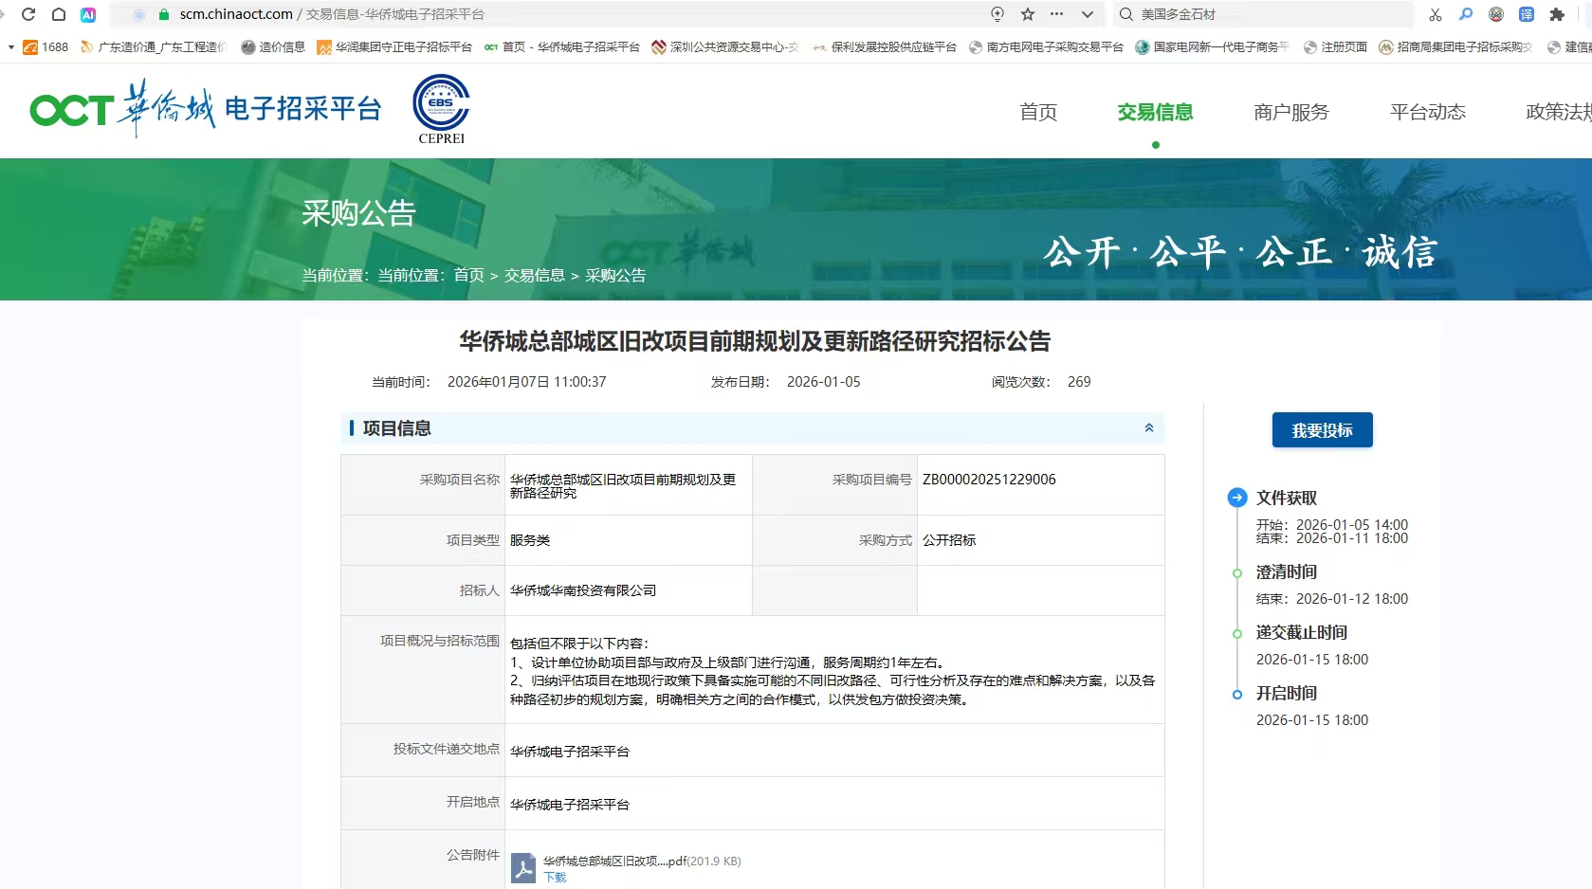Open the extensions puzzle icon
Image resolution: width=1592 pixels, height=889 pixels.
tap(1556, 14)
